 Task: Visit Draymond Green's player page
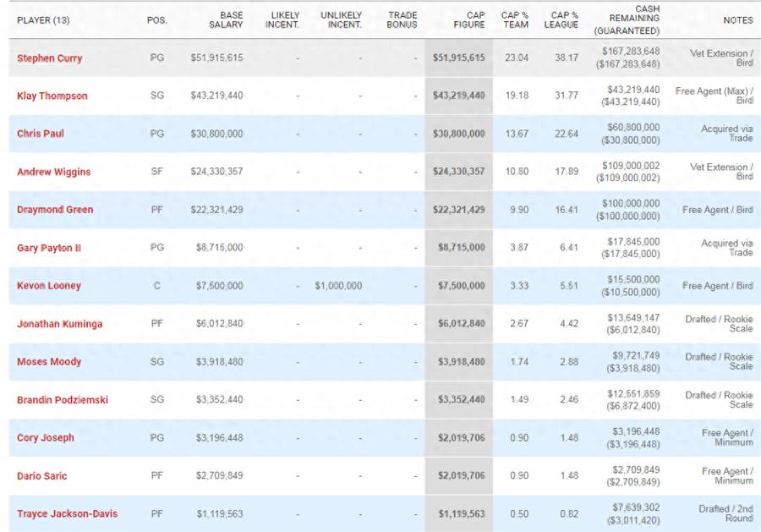coord(55,210)
